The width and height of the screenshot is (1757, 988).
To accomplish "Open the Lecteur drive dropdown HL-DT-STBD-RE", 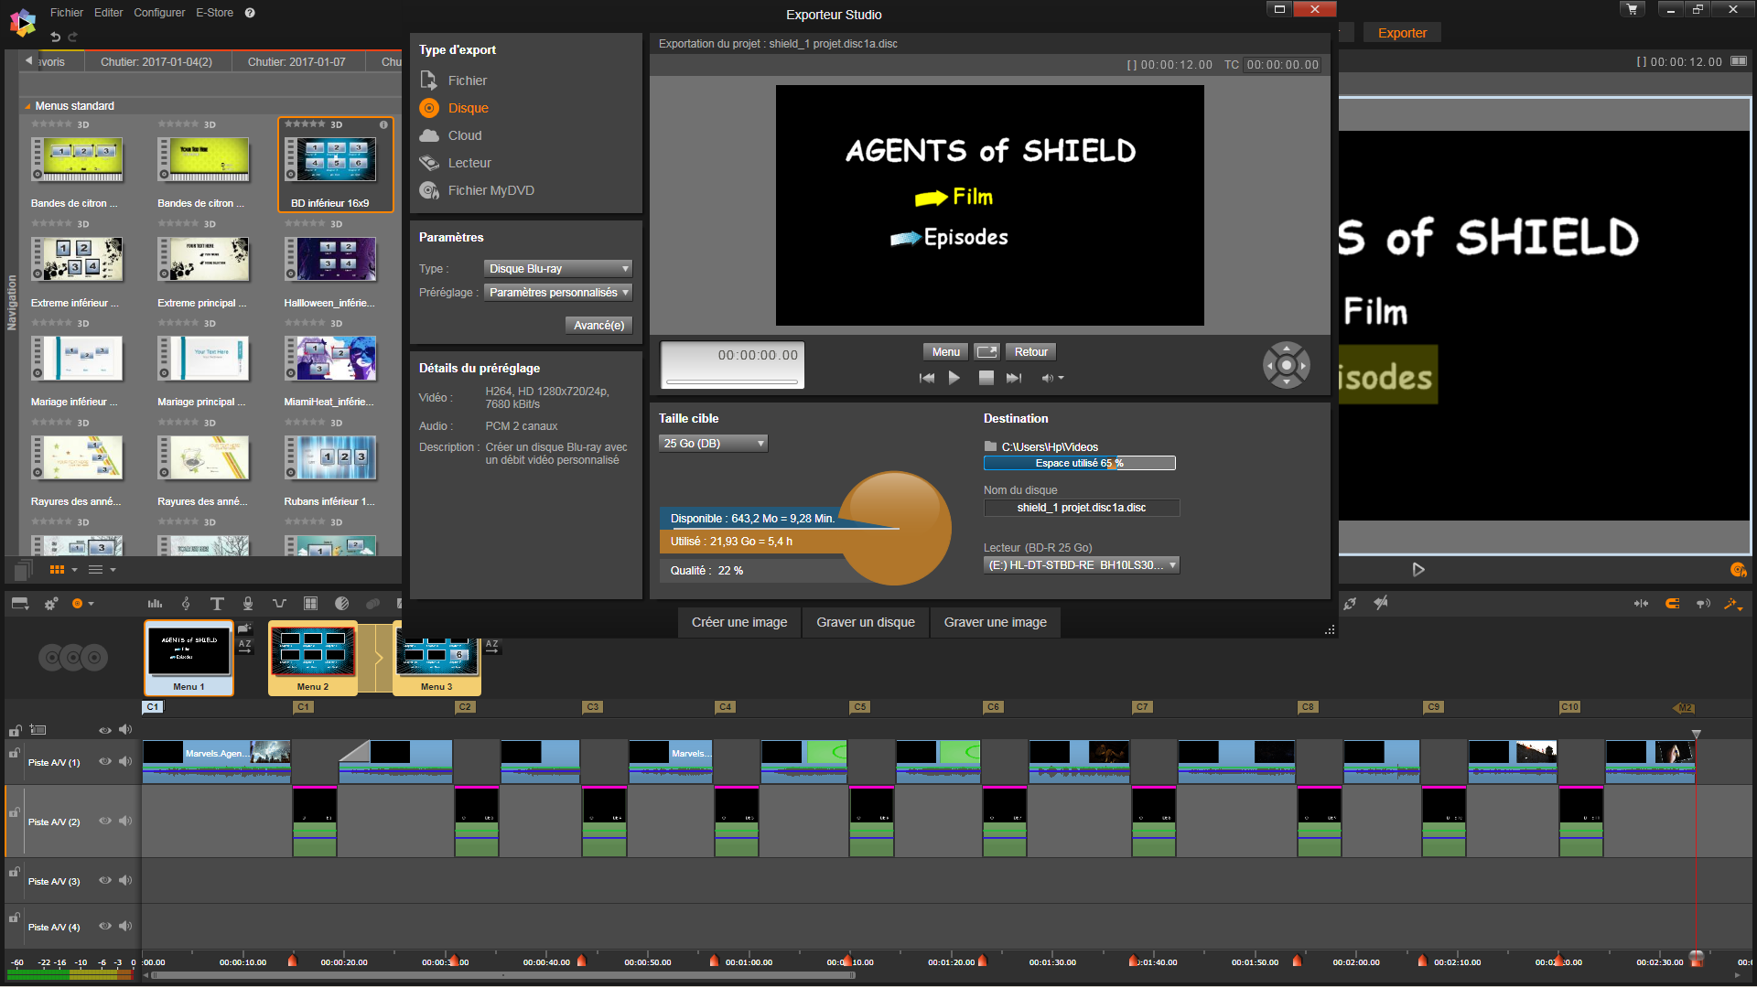I will click(1082, 565).
